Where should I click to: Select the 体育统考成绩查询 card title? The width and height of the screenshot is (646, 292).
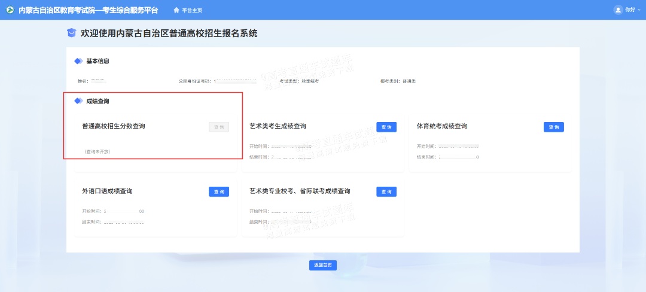pos(442,126)
